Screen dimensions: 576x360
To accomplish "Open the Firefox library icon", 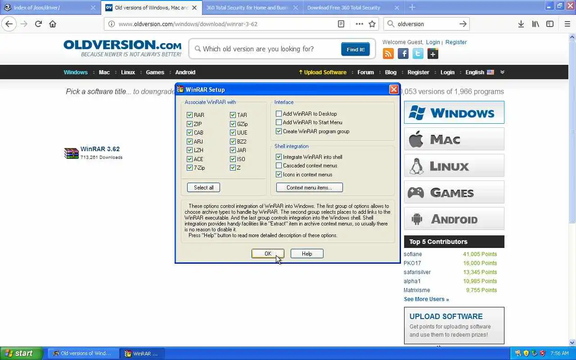I will click(x=535, y=24).
